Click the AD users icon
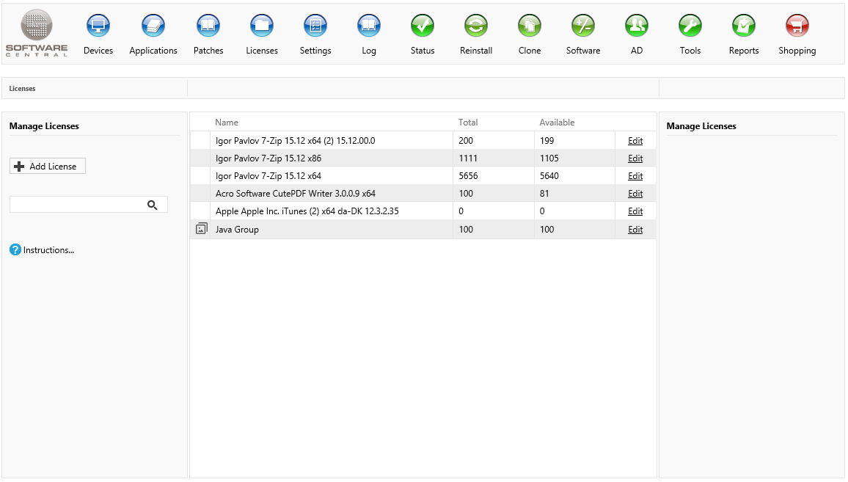The width and height of the screenshot is (848, 482). pos(637,26)
